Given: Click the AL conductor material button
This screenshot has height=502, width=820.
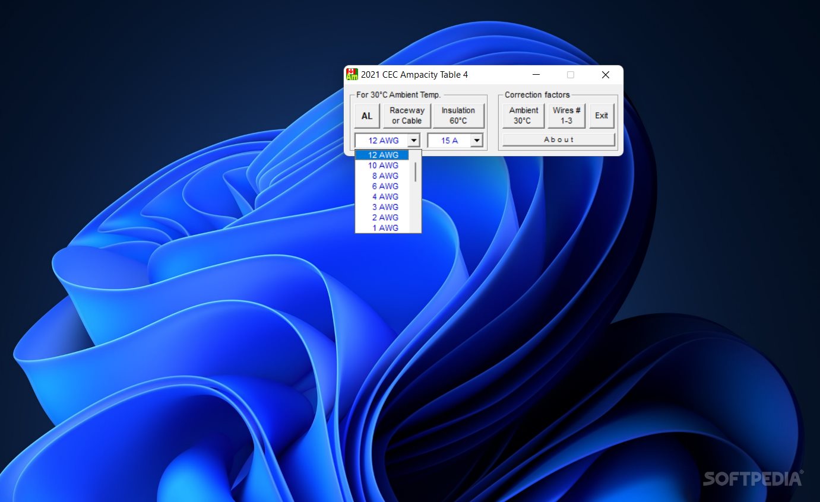Looking at the screenshot, I should [367, 116].
